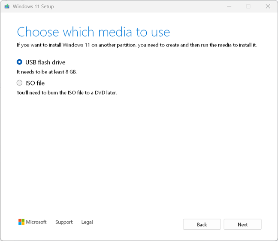The image size is (278, 241).
Task: Close the Windows 11 Setup window
Action: (268, 6)
